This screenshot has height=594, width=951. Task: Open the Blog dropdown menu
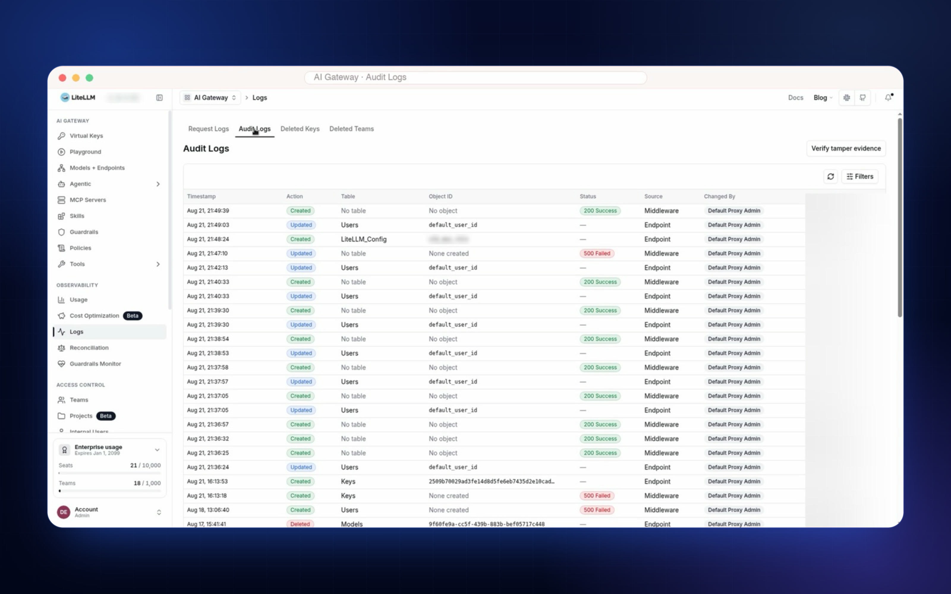823,97
